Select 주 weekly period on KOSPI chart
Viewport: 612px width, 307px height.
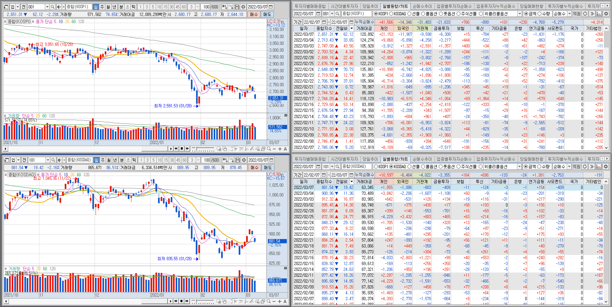[102, 7]
